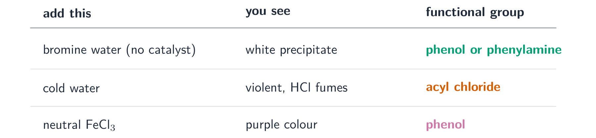
Task: Click the '(no catalyst)' parenthetical text
Action: click(161, 50)
